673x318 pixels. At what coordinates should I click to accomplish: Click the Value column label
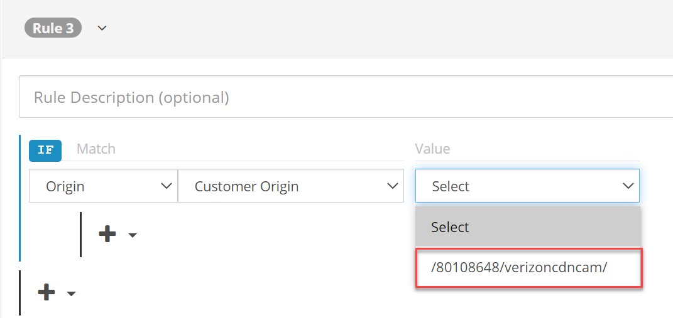432,149
